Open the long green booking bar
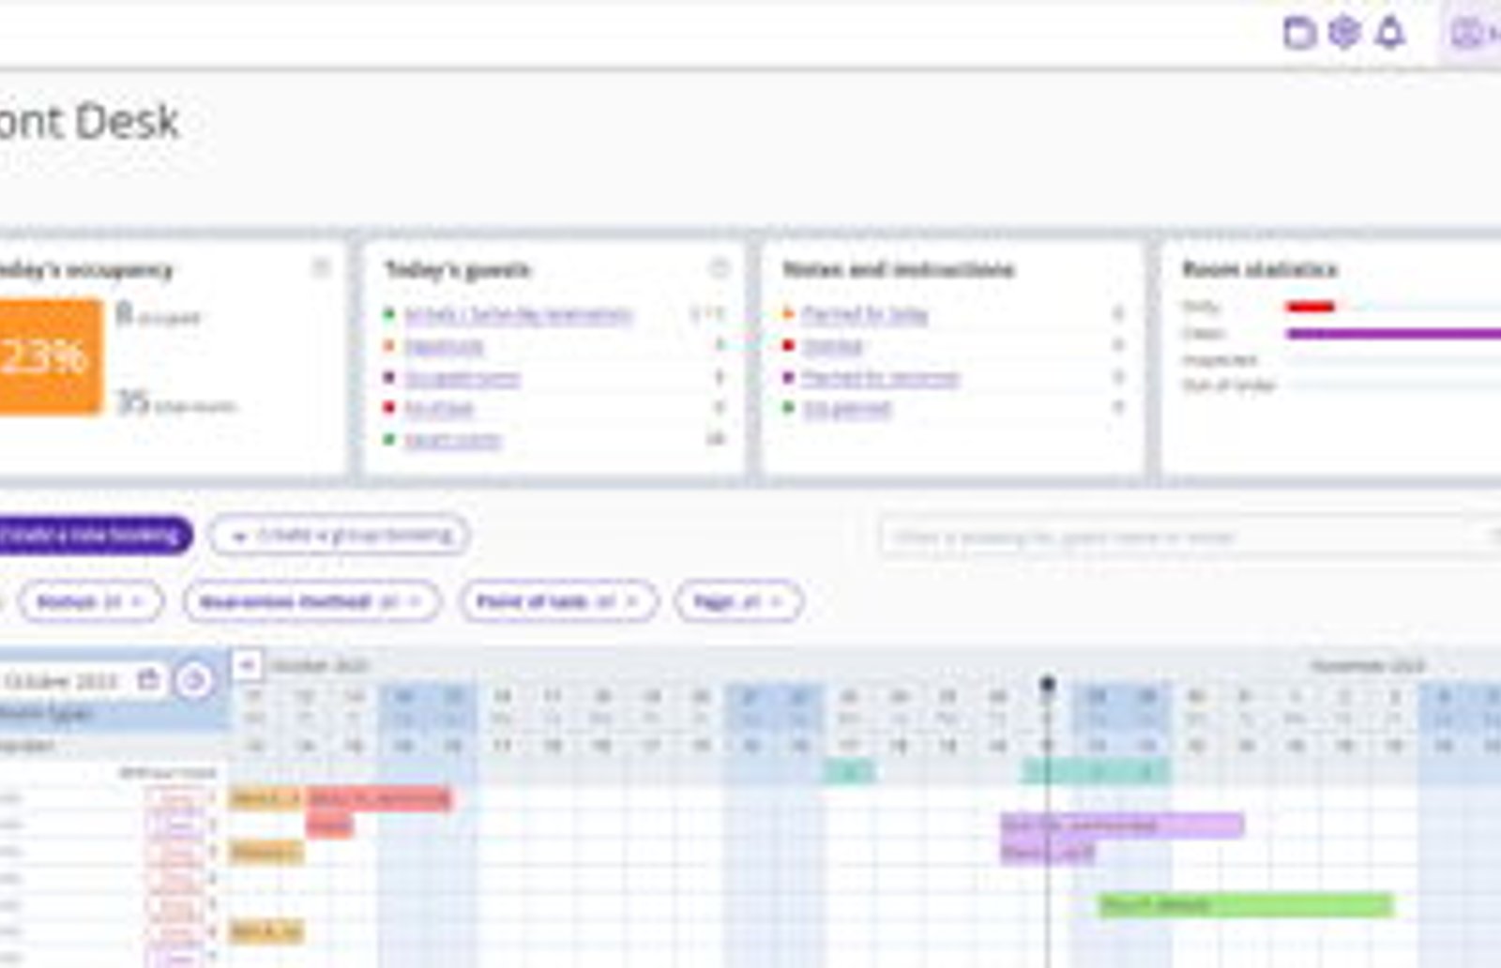The height and width of the screenshot is (968, 1501). tap(1246, 905)
